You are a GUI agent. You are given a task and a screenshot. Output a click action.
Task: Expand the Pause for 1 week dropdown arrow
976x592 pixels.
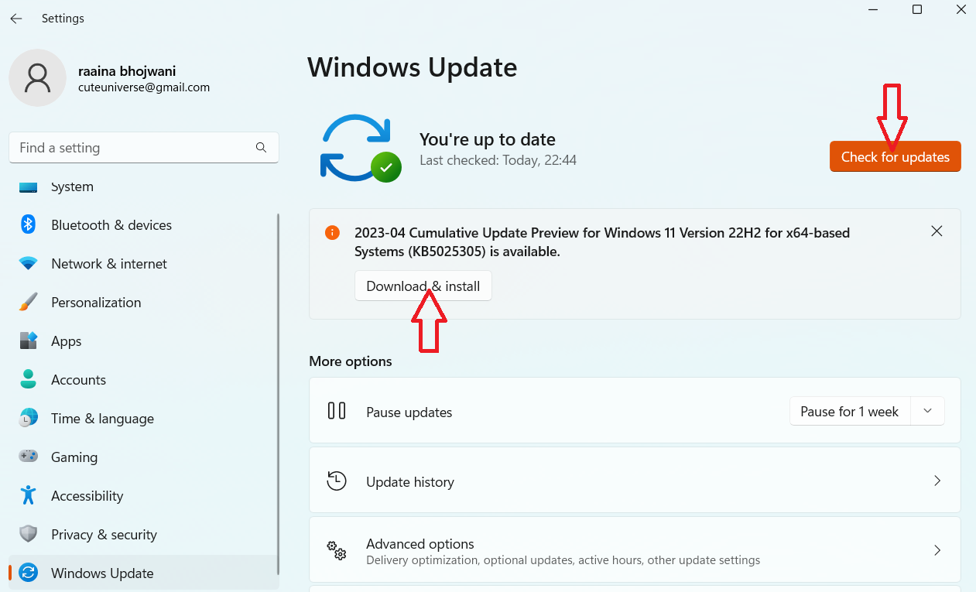click(927, 412)
